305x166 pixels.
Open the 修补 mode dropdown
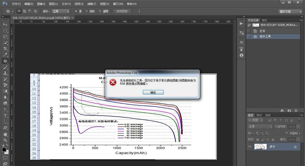pos(60,11)
